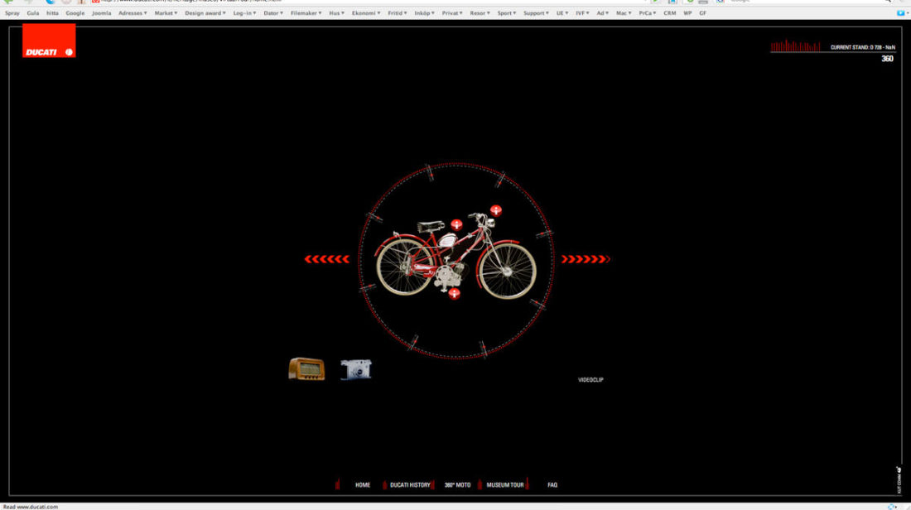Viewport: 911px width, 510px height.
Task: Open the VIDEOCLIP link
Action: tap(590, 380)
